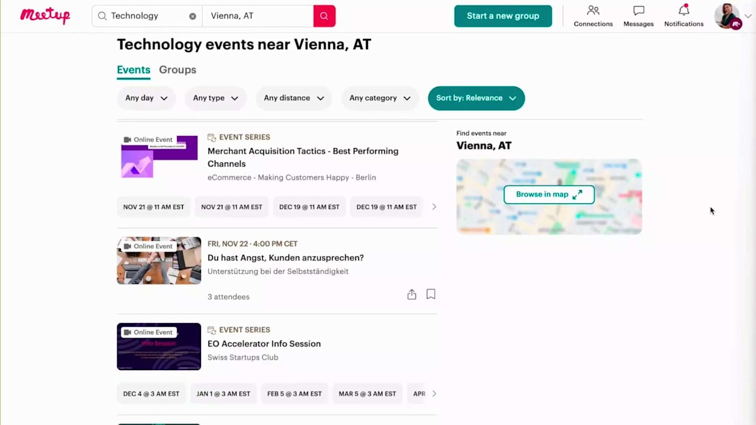
Task: Open the Meetup logo home link
Action: point(45,16)
